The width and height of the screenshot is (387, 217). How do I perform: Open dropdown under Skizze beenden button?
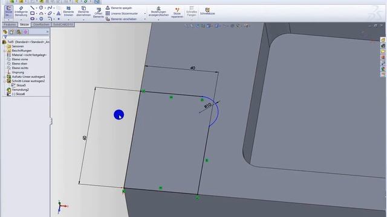pyautogui.click(x=8, y=19)
